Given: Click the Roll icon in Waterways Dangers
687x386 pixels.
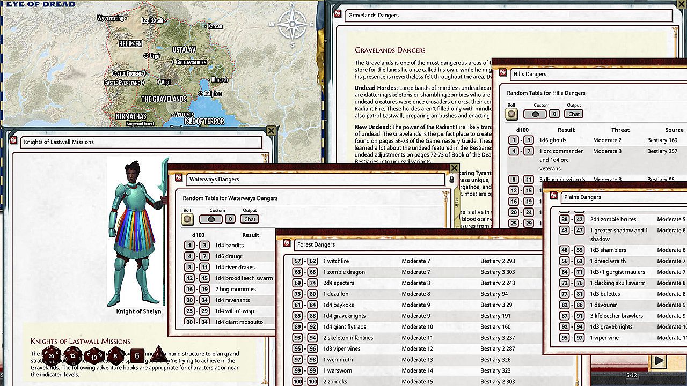Looking at the screenshot, I should [188, 219].
